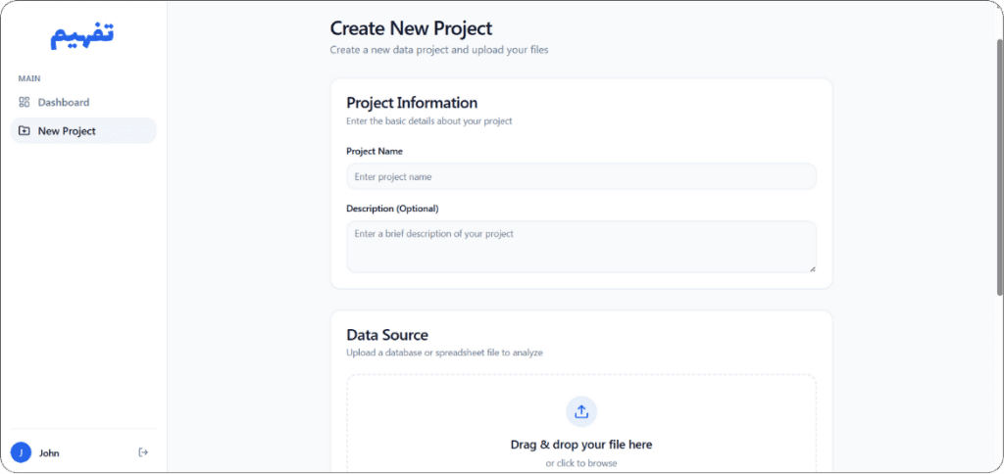Click the New Project folder icon
This screenshot has width=1004, height=474.
click(x=25, y=131)
